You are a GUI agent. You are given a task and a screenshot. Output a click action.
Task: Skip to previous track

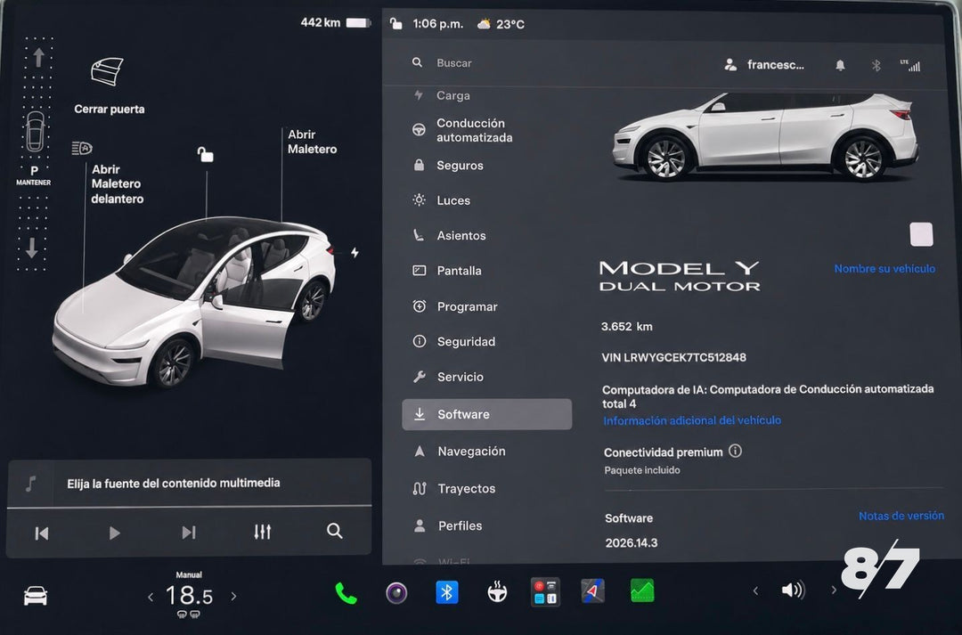tap(42, 533)
